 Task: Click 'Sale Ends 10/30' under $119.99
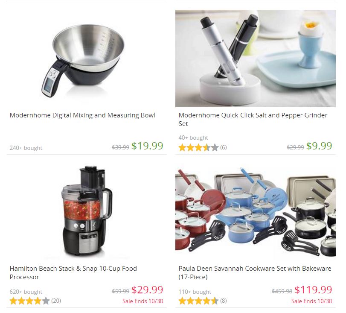311,301
